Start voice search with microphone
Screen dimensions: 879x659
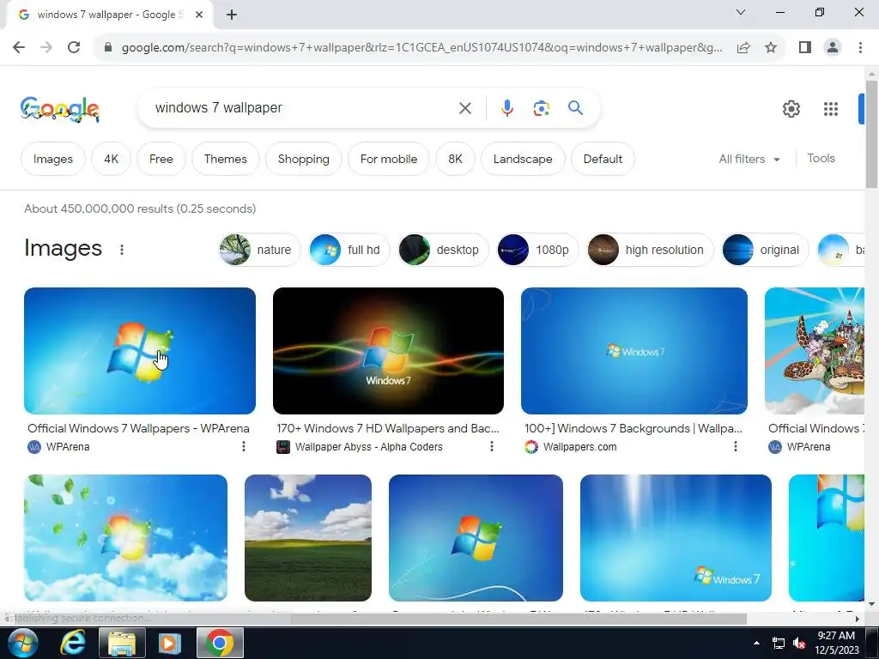(506, 107)
